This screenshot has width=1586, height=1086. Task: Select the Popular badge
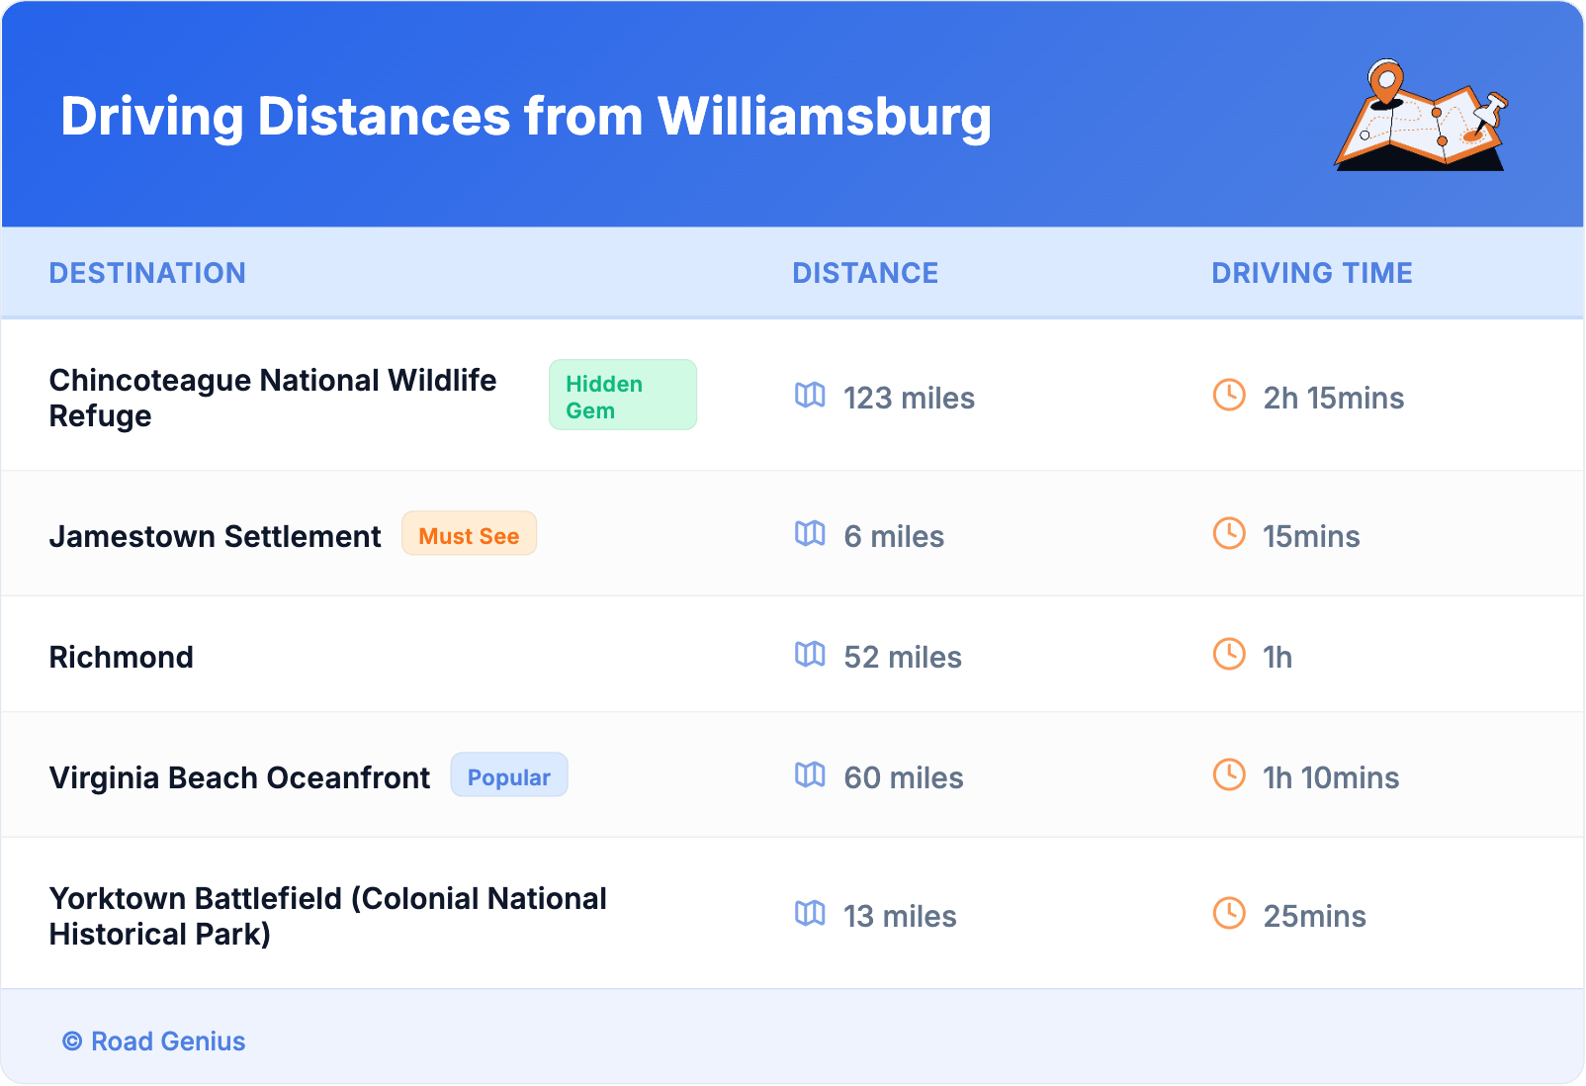(509, 776)
